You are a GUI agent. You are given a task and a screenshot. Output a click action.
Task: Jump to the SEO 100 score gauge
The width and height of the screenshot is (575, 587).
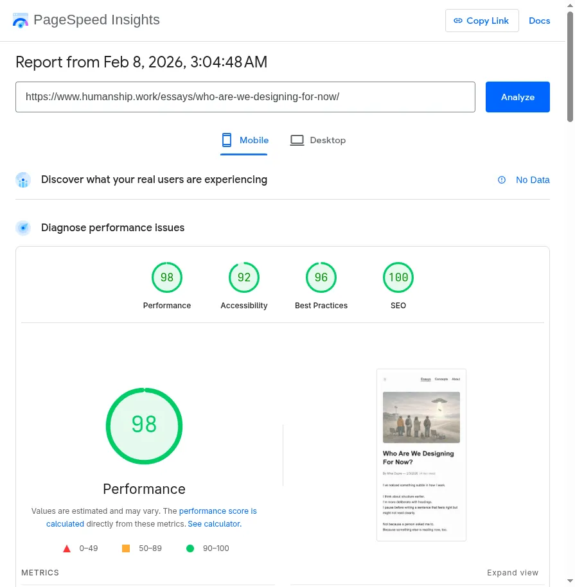coord(398,278)
